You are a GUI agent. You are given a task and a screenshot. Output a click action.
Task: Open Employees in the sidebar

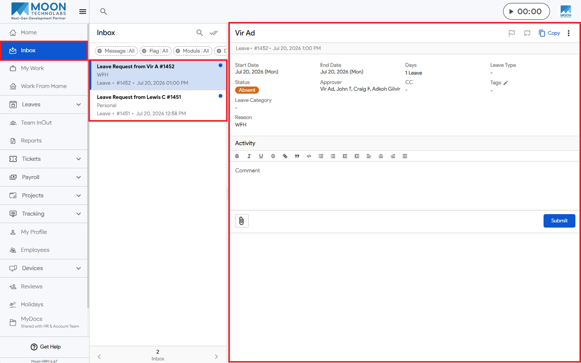point(44,250)
